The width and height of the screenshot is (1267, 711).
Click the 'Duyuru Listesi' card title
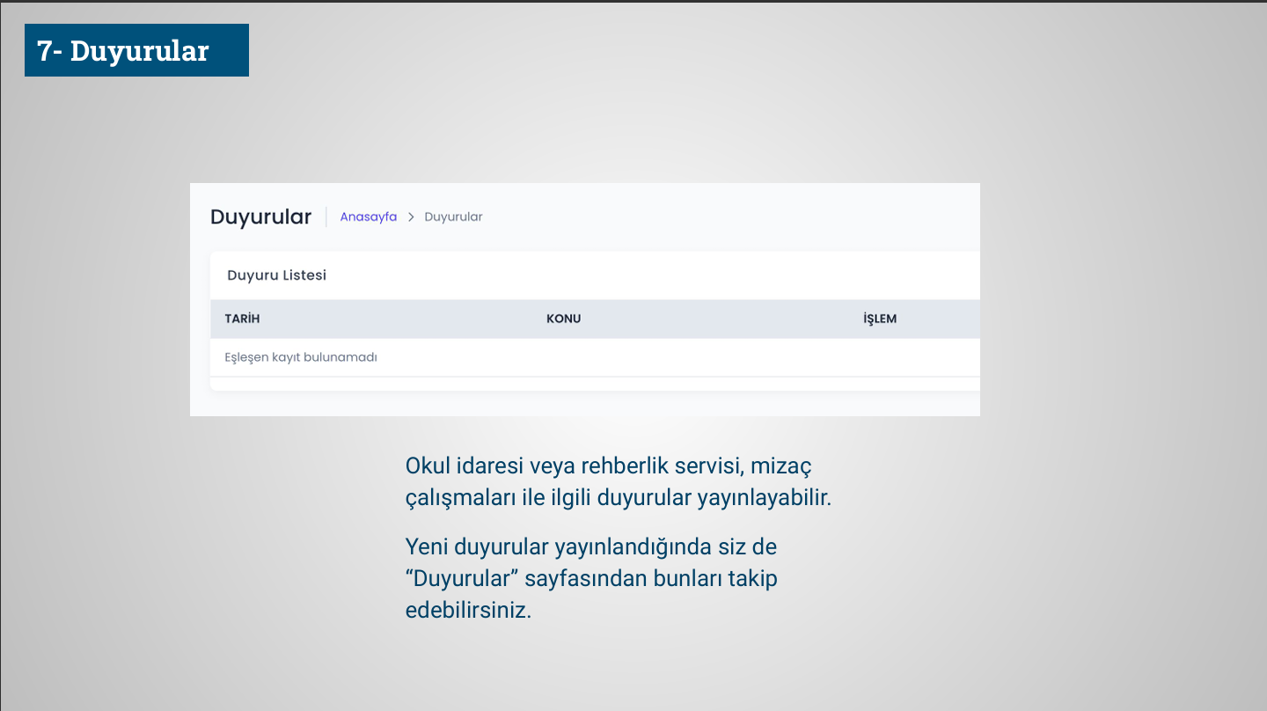[x=276, y=275]
